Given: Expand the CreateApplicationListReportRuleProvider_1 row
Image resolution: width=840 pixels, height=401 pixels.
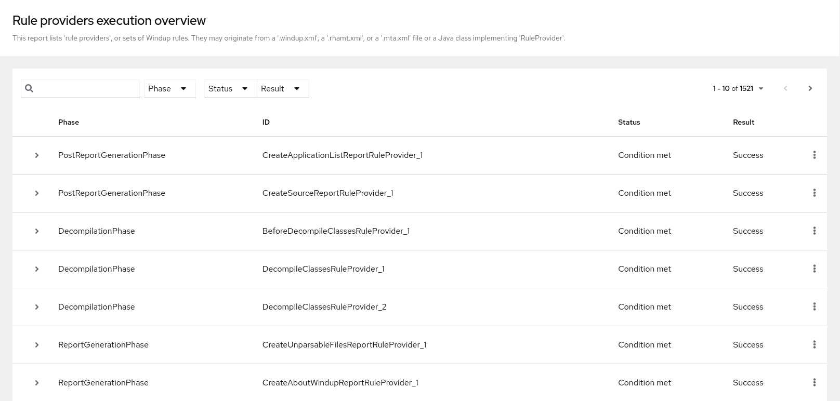Looking at the screenshot, I should [37, 155].
